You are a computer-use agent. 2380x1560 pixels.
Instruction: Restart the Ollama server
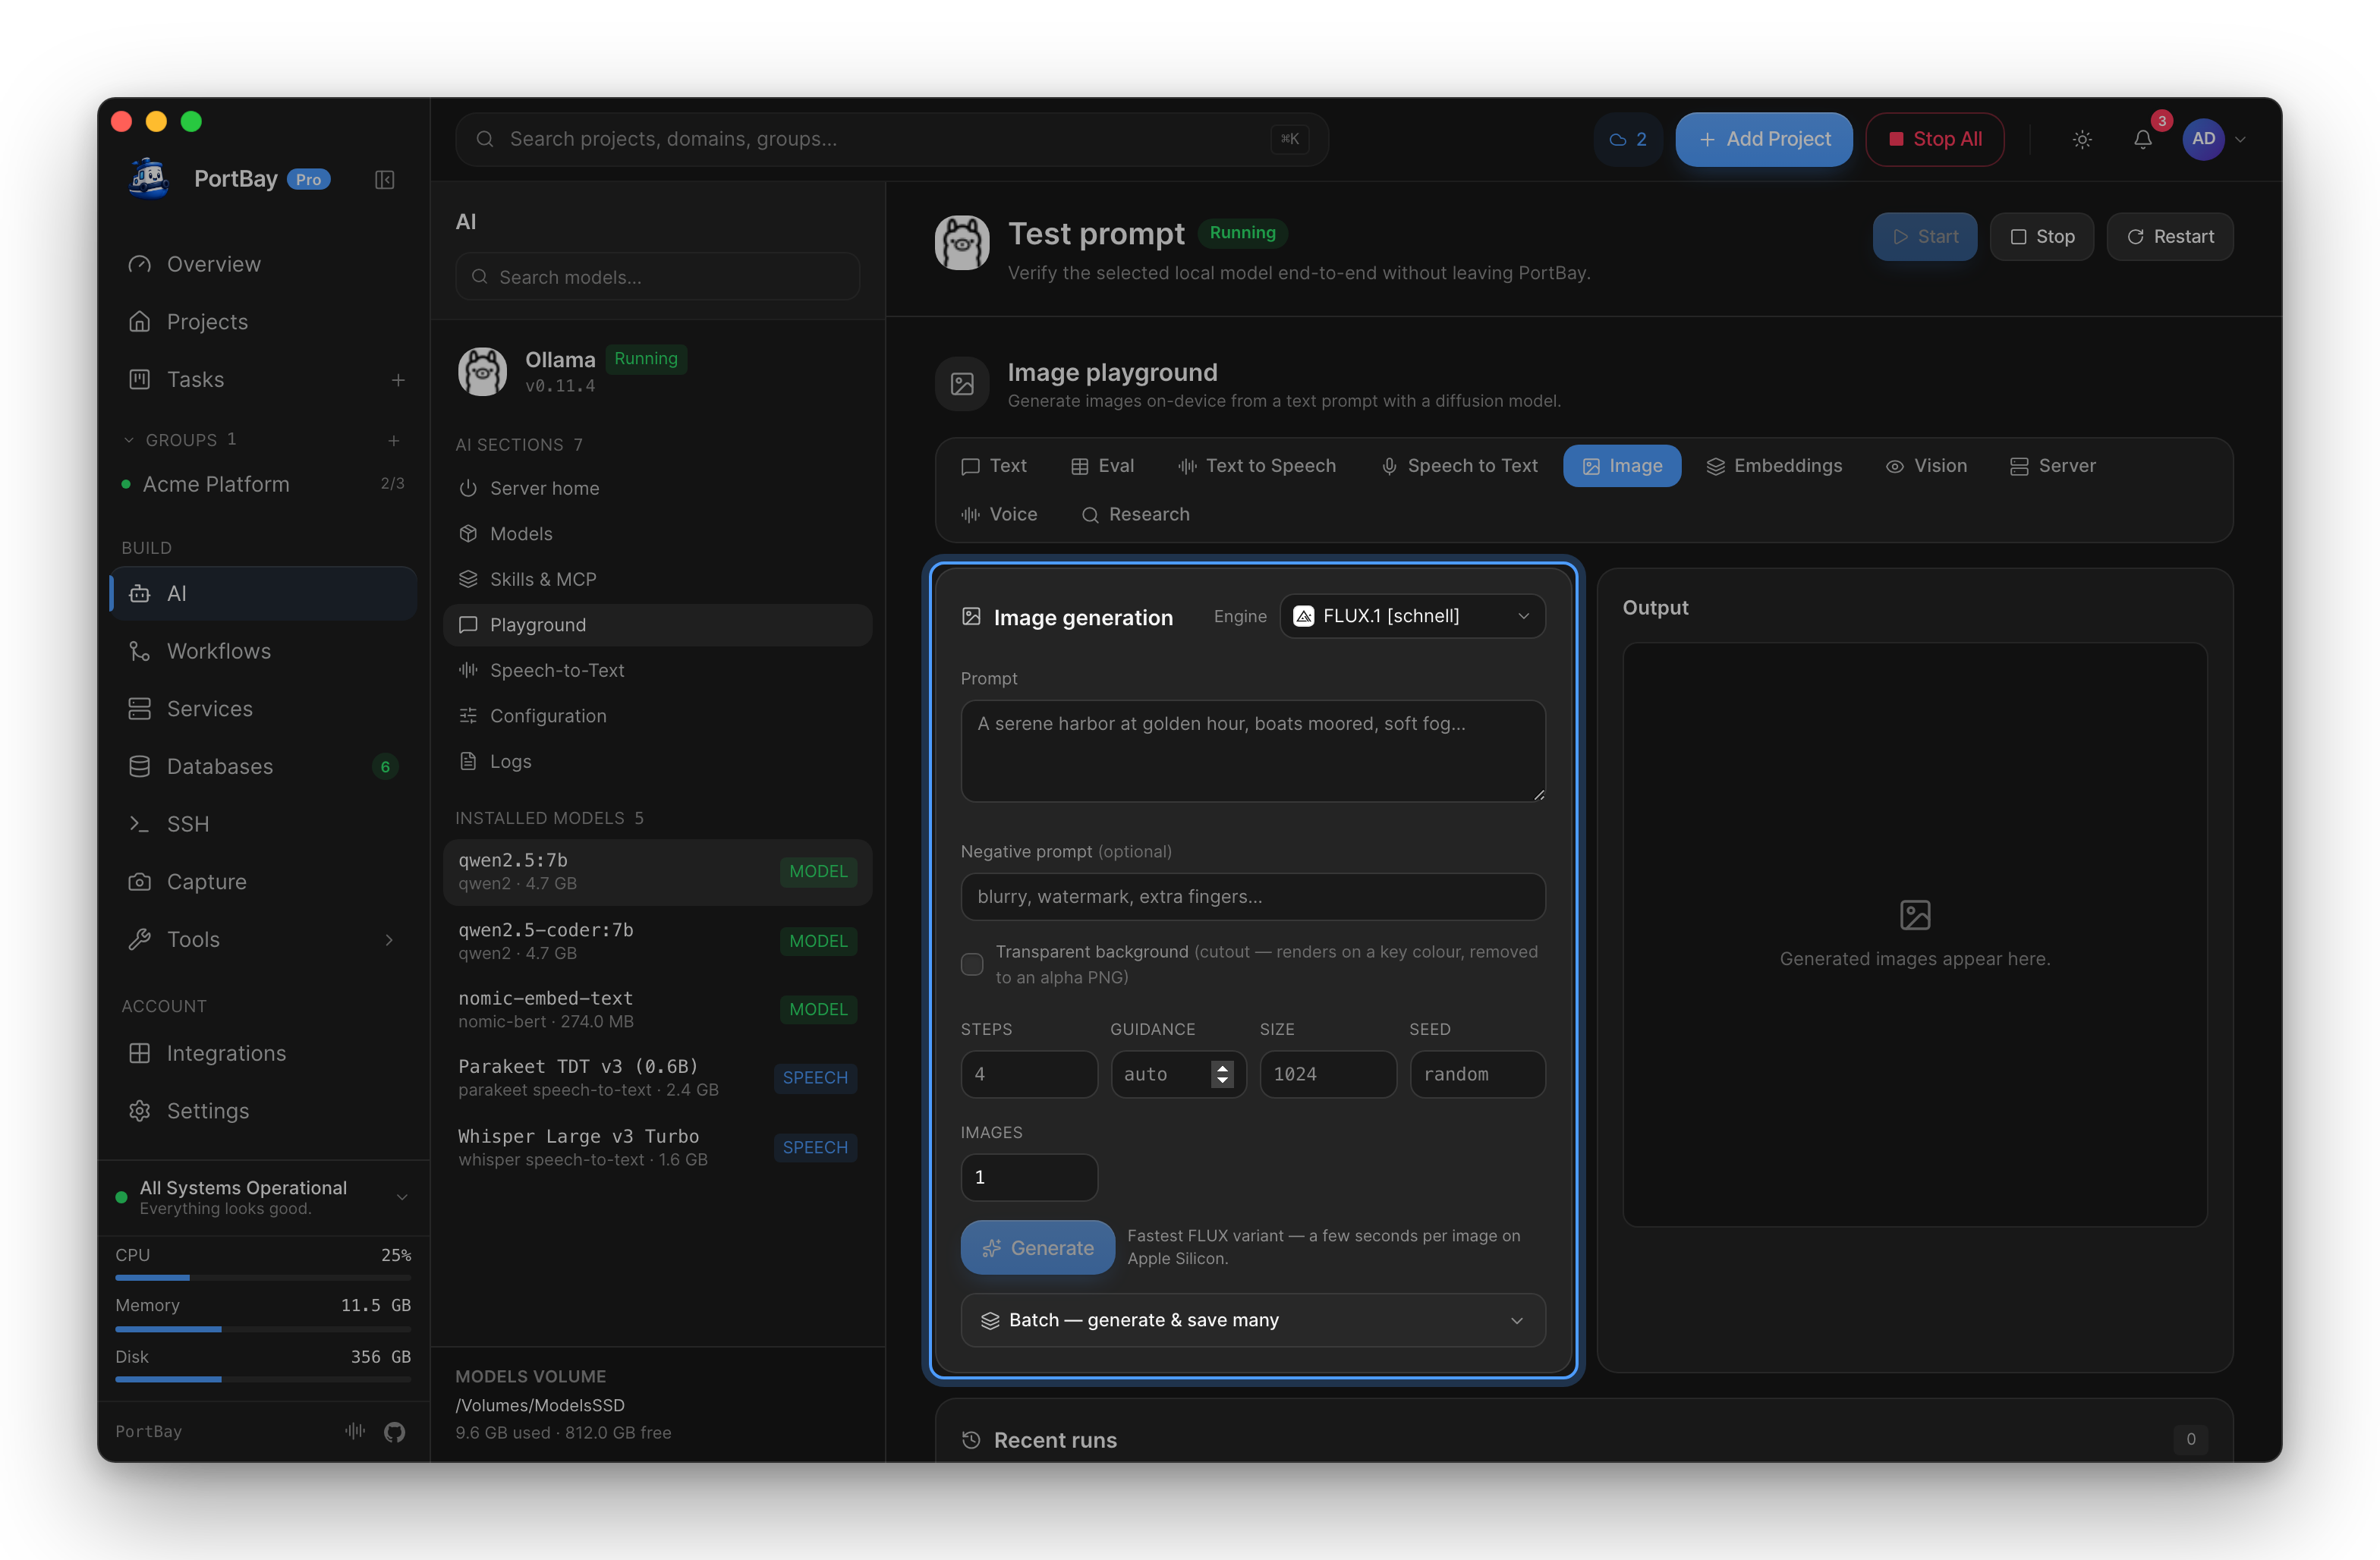click(x=2170, y=237)
